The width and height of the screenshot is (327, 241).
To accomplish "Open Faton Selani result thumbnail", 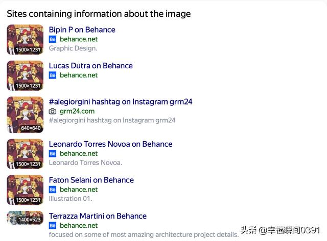I will (25, 190).
